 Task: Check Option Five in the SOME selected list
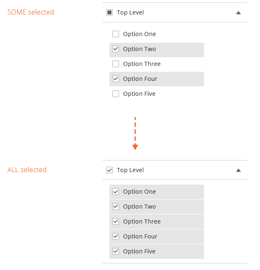pyautogui.click(x=116, y=94)
